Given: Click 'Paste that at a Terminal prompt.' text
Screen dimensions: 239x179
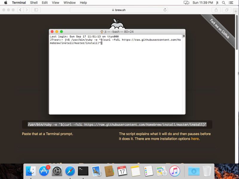Looking at the screenshot, I should click(x=48, y=134).
